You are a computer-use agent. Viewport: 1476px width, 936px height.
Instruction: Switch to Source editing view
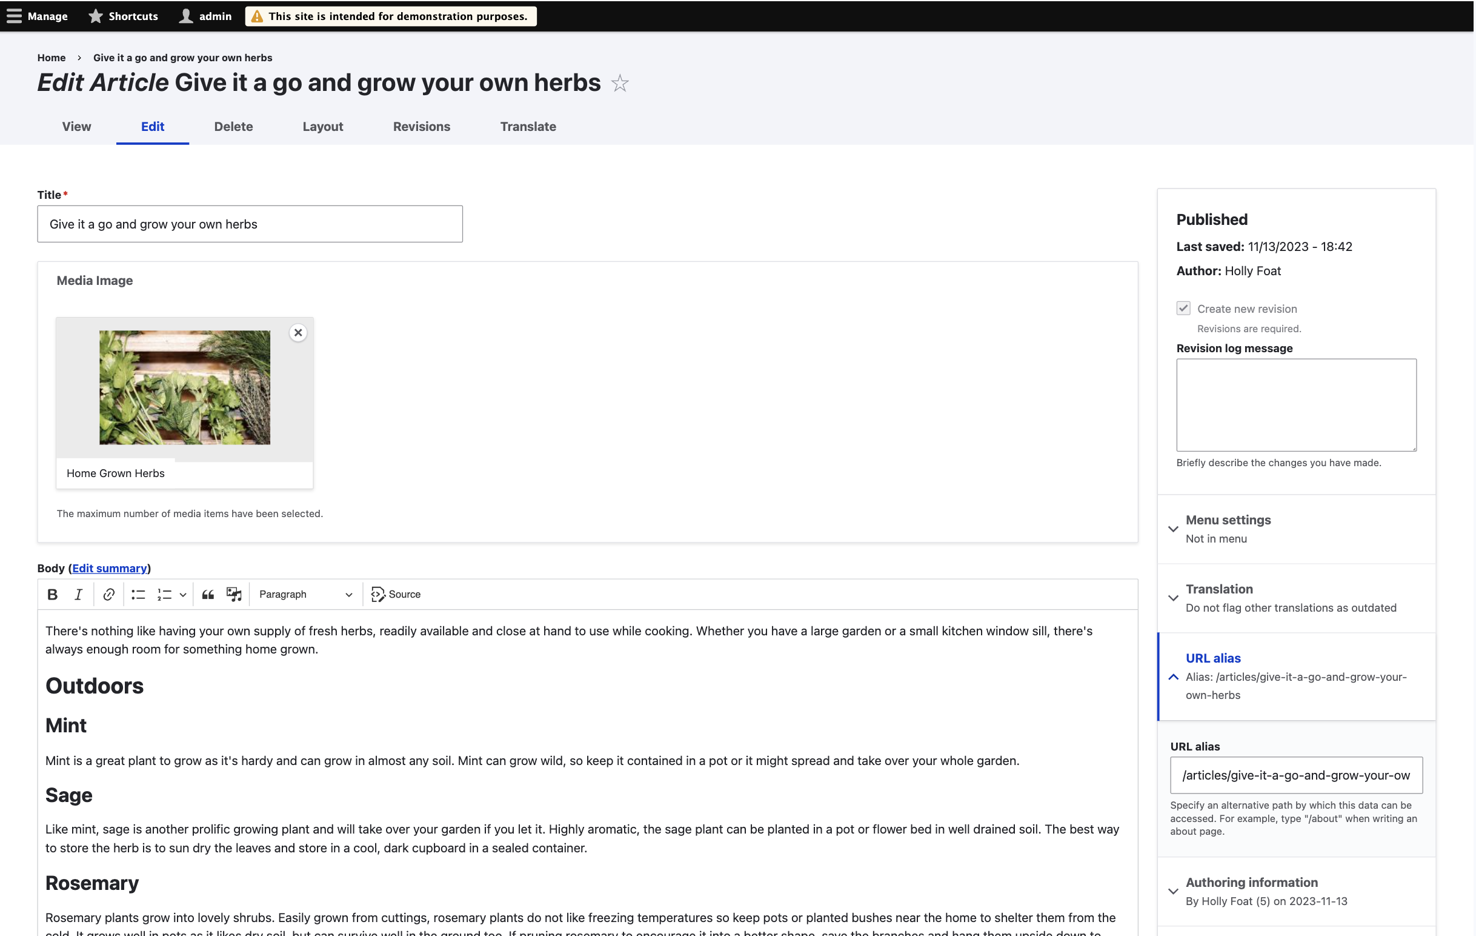[x=395, y=593]
